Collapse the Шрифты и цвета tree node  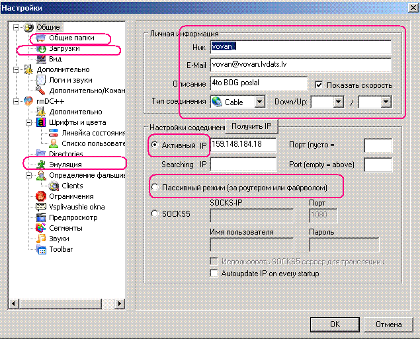[29, 122]
